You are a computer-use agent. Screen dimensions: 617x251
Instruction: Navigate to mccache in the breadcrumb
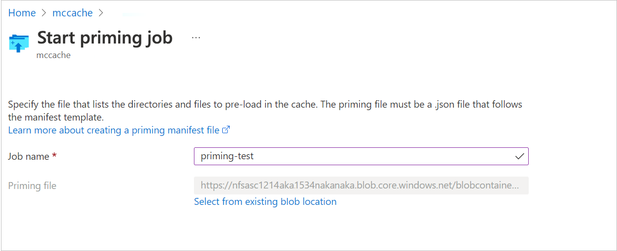(x=72, y=13)
